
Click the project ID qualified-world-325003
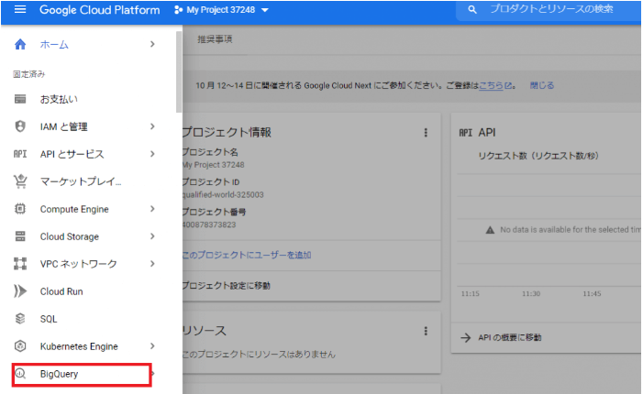click(223, 194)
